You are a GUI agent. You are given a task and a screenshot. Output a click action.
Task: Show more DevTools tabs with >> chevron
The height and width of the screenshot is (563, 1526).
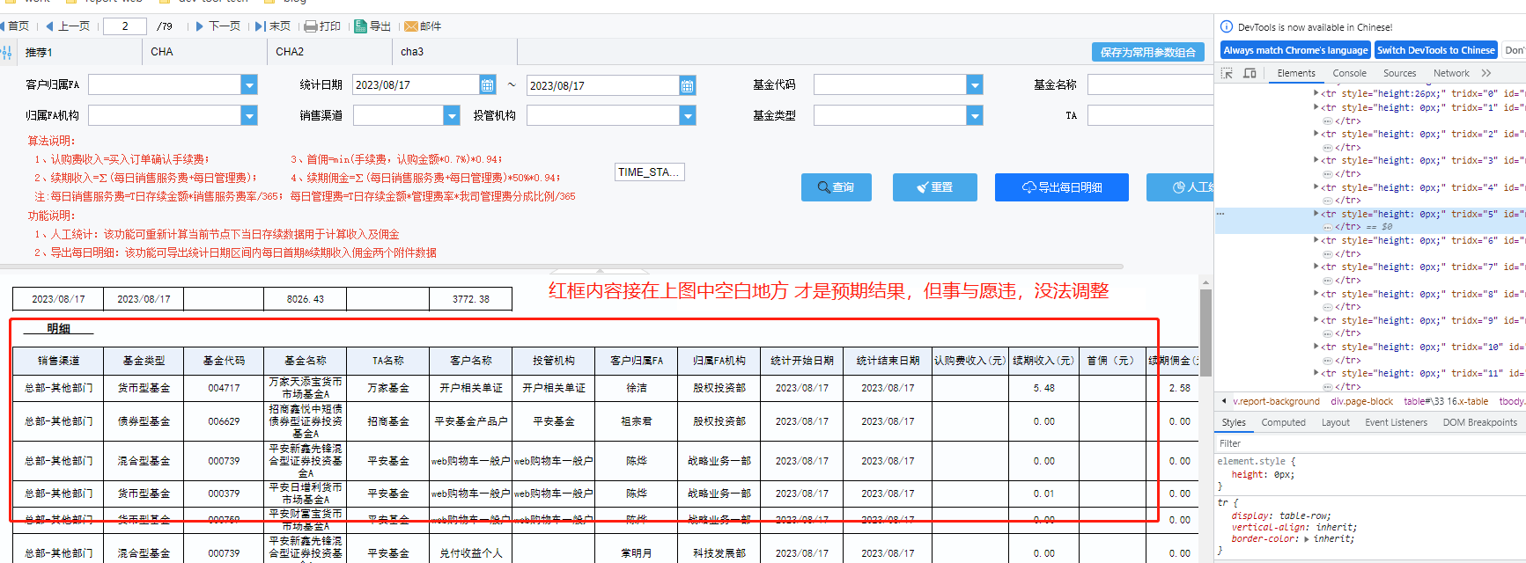[x=1486, y=73]
